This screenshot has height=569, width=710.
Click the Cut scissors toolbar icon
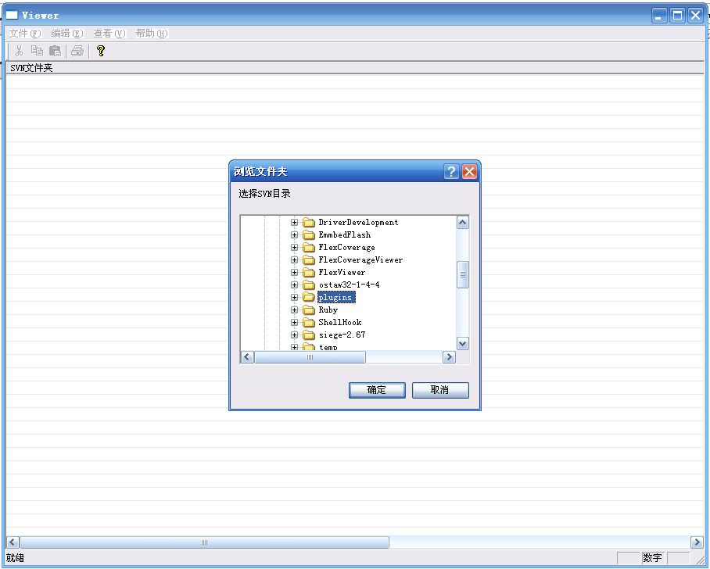pos(19,51)
